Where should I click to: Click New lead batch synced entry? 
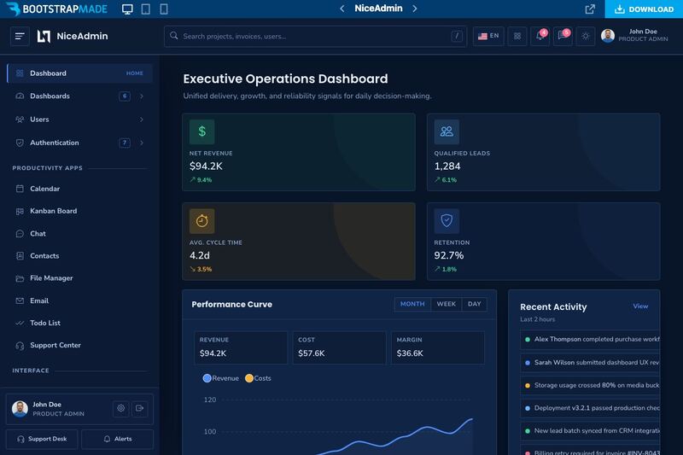tap(590, 430)
